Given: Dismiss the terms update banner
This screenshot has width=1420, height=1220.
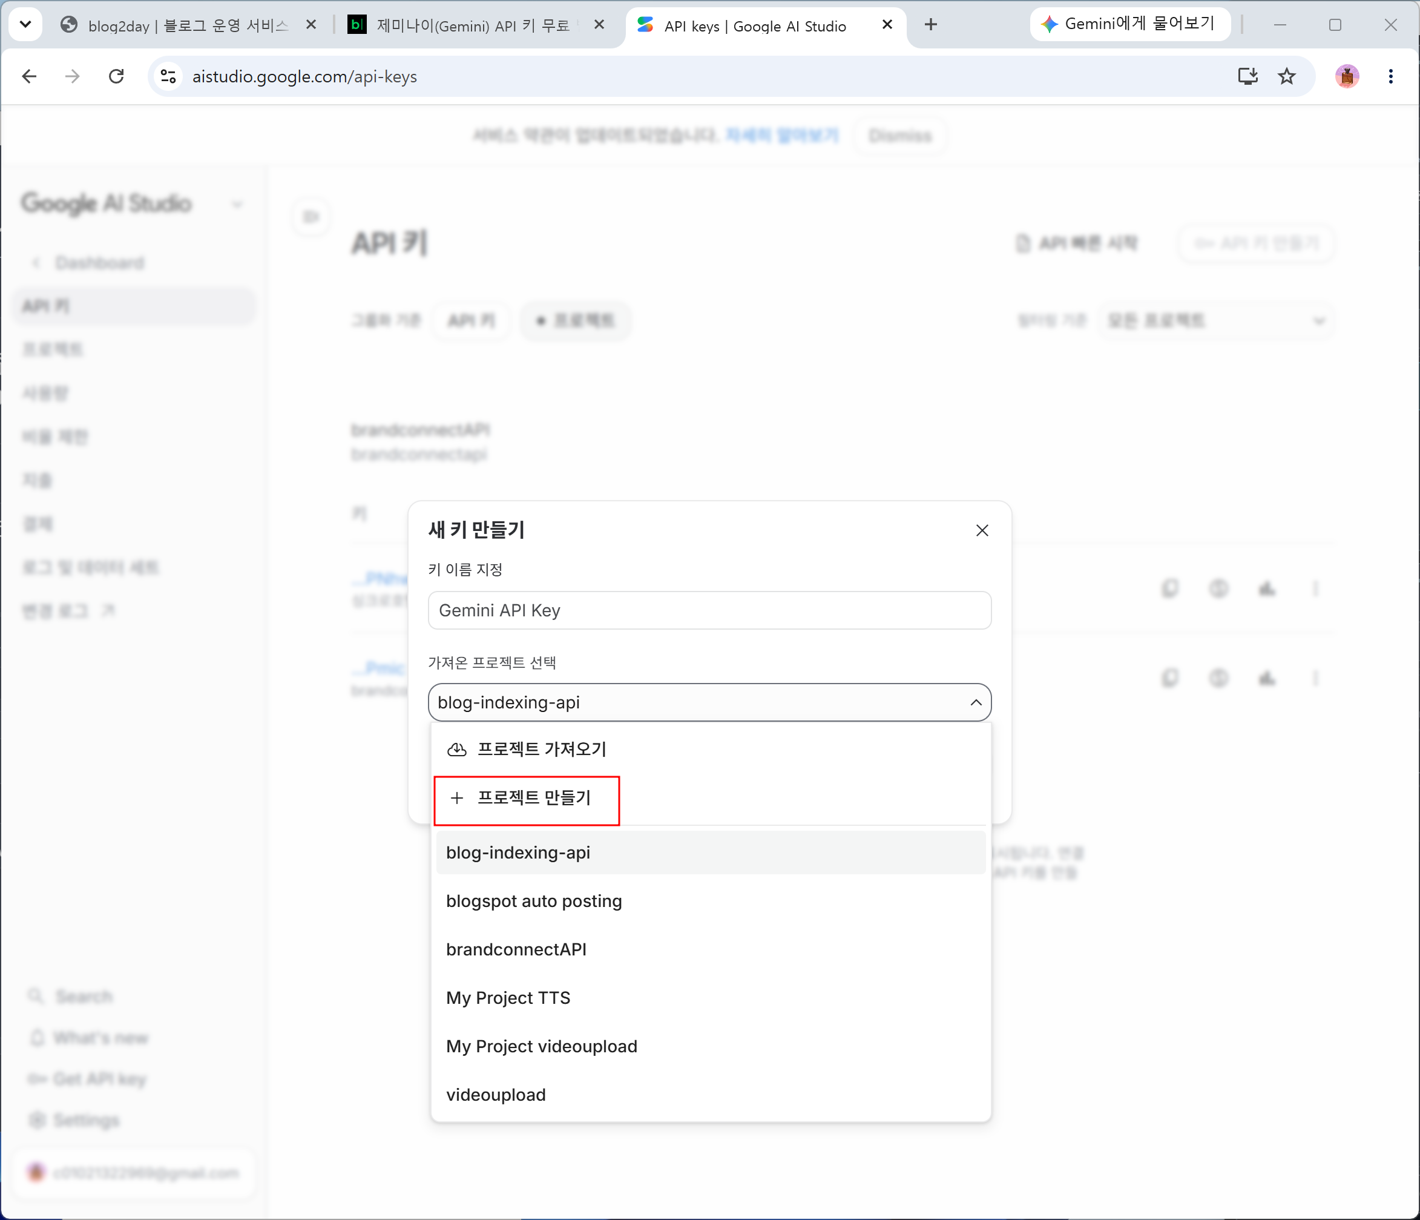Looking at the screenshot, I should click(x=900, y=136).
